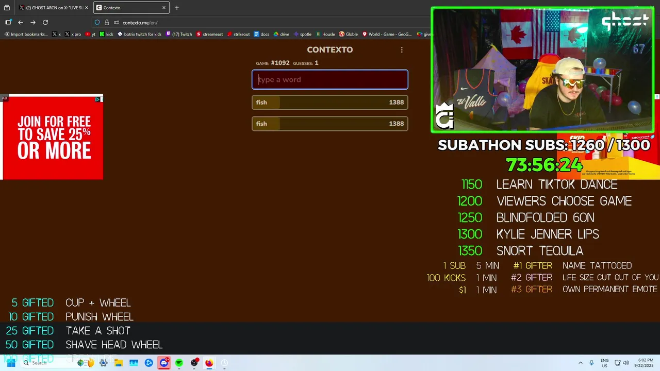Show tracking protection shield info
Viewport: 660px width, 371px height.
tap(97, 23)
